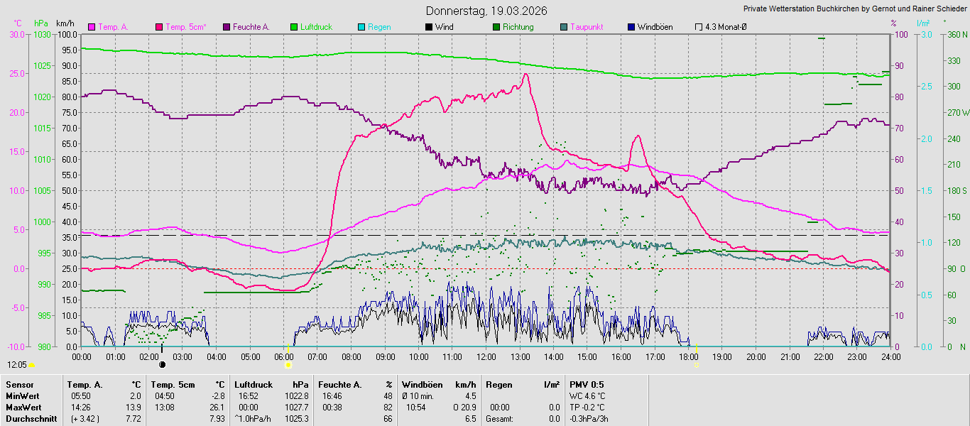Screen dimensions: 970x426
Task: Click the 12:00 label on time axis
Action: pos(486,356)
